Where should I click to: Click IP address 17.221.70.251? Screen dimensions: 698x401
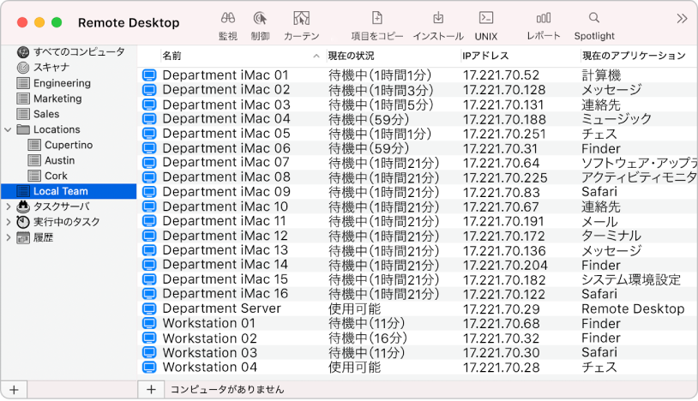coord(504,135)
